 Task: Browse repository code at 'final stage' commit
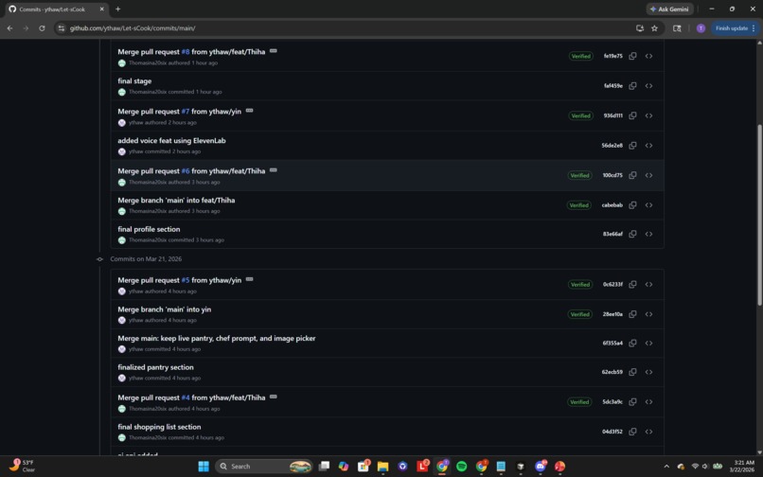tap(648, 86)
